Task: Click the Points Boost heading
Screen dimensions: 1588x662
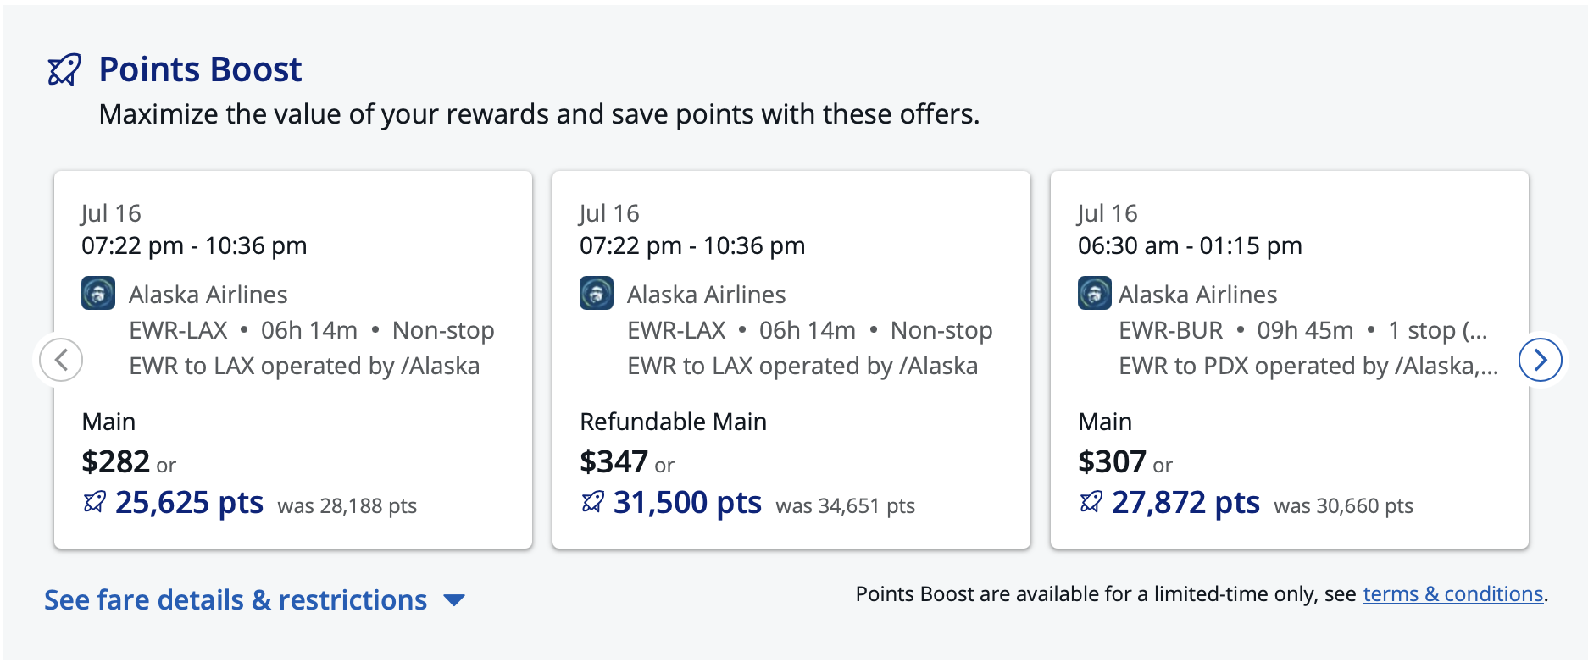Action: click(200, 69)
